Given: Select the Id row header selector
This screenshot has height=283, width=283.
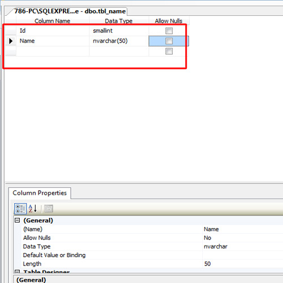Looking at the screenshot, I should coord(11,31).
